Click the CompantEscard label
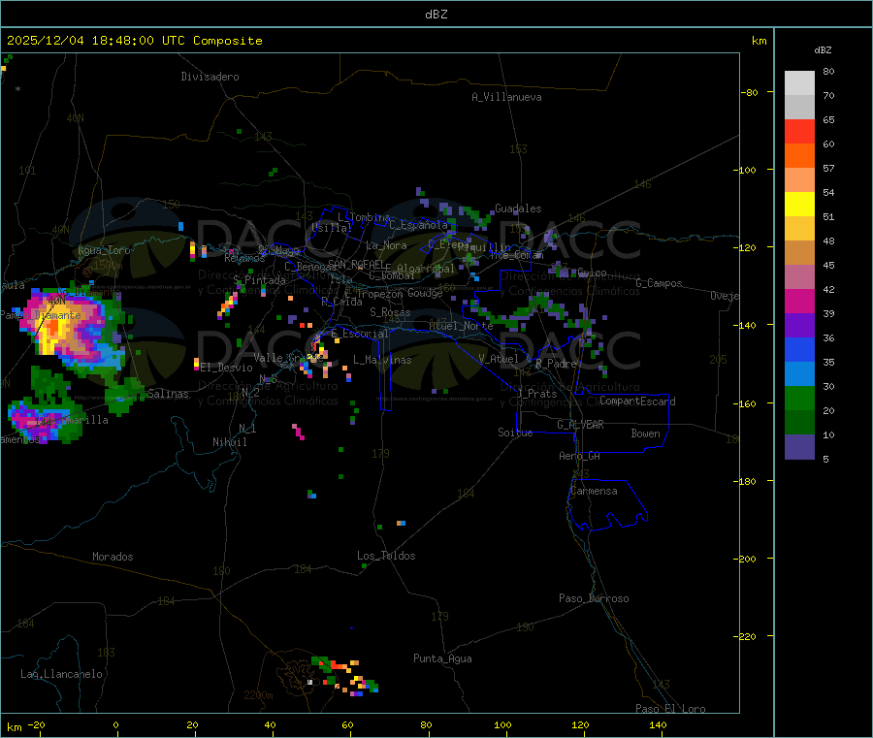The image size is (873, 738). (x=637, y=401)
